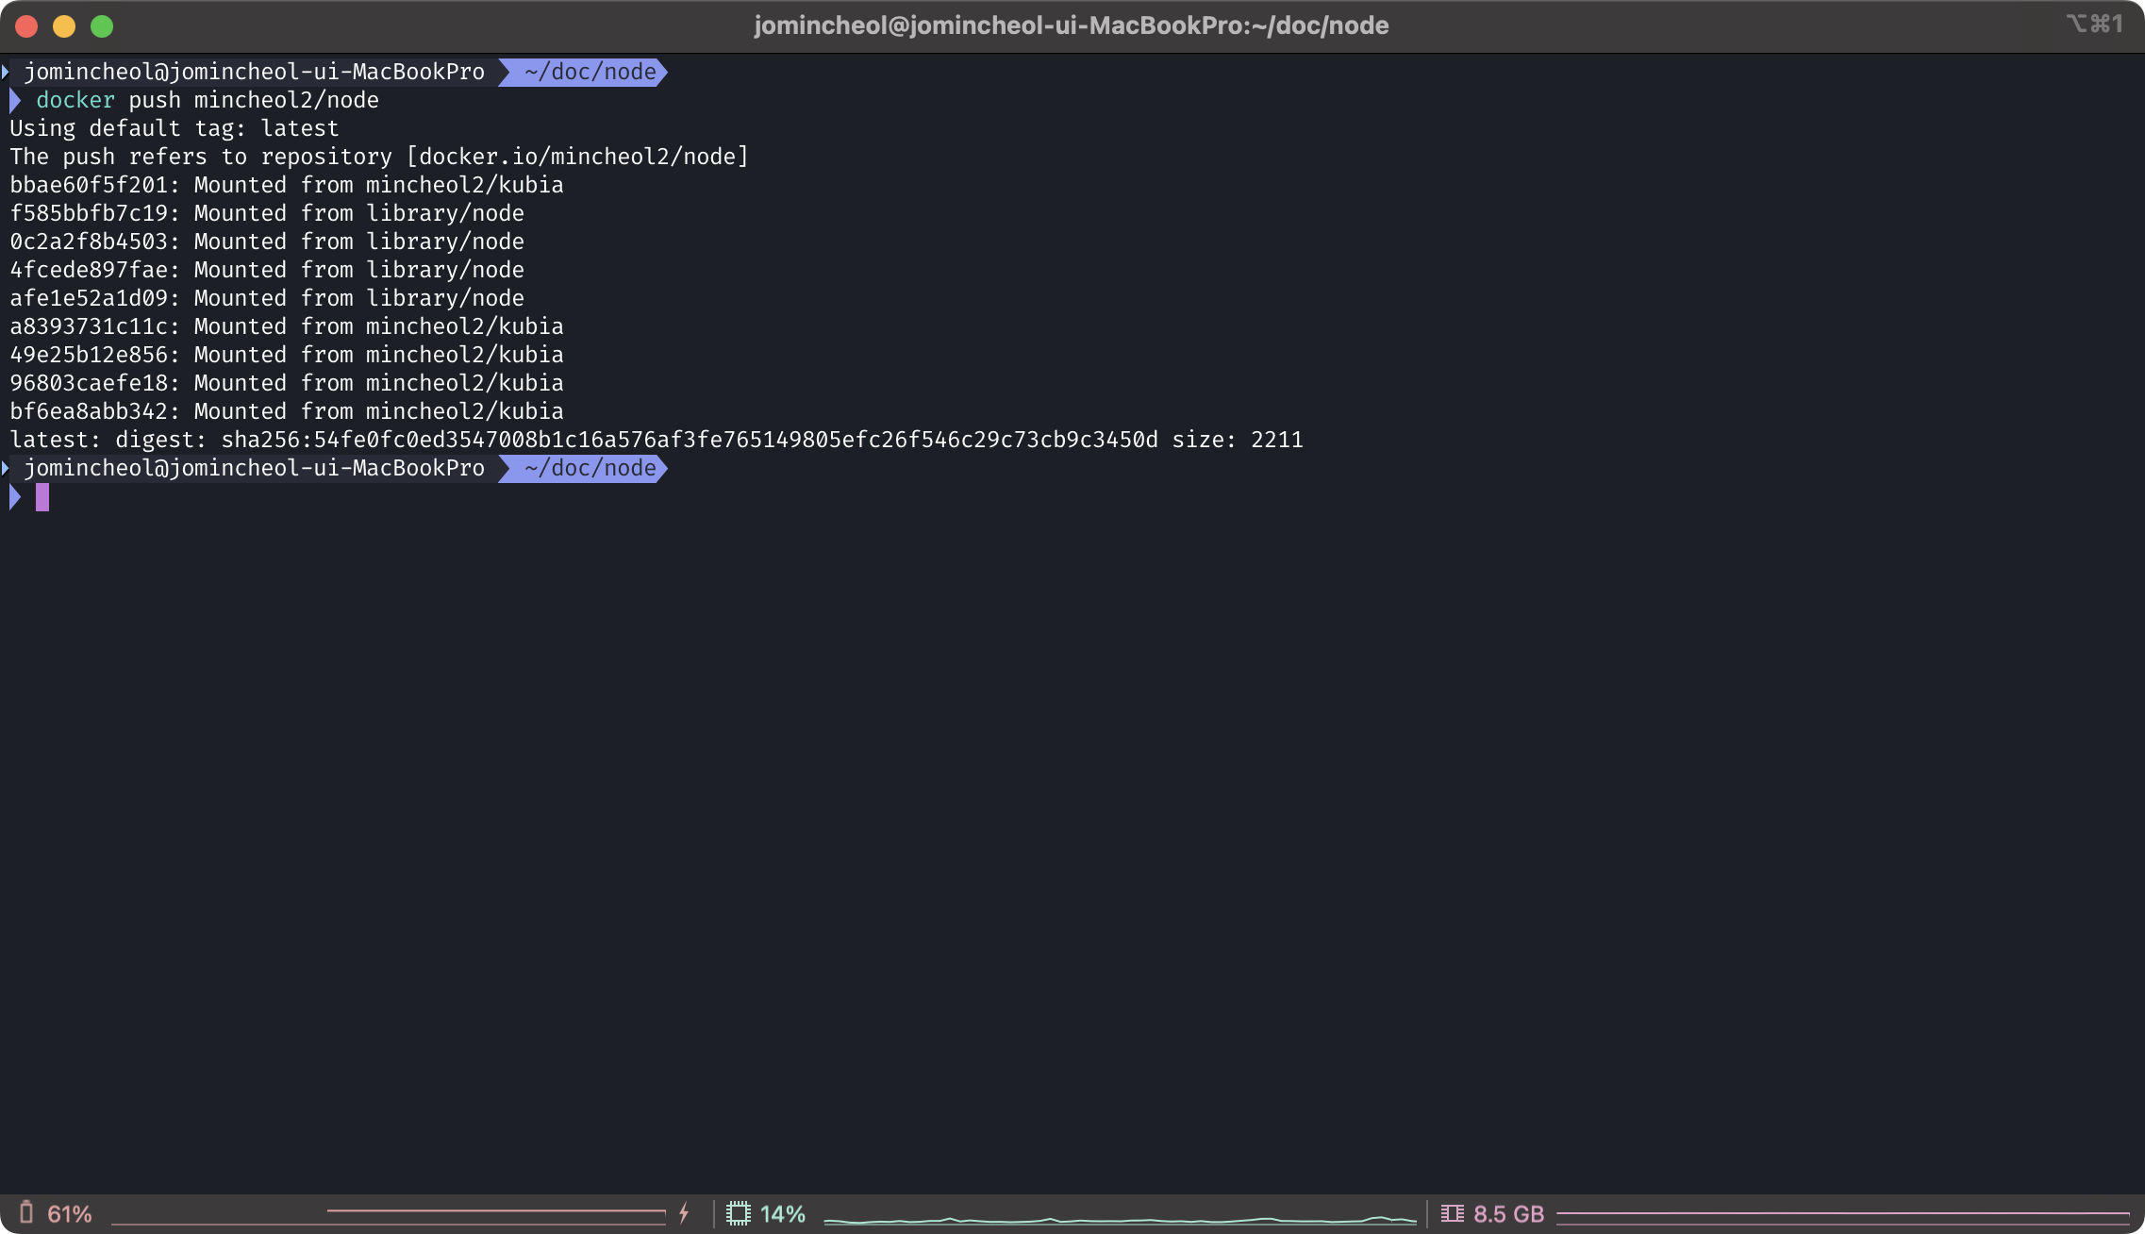Click the CPU chip icon

[739, 1213]
